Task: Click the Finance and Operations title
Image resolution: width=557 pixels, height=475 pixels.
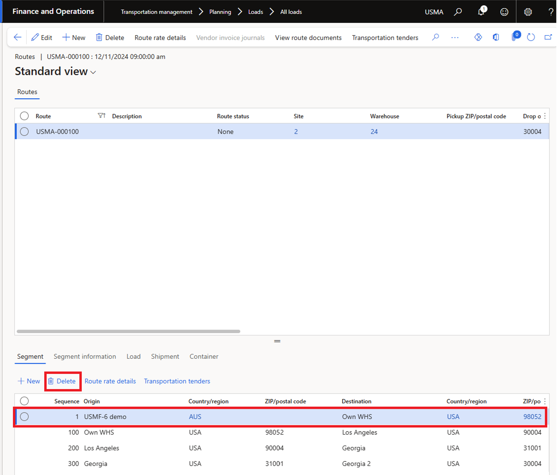Action: (x=53, y=11)
